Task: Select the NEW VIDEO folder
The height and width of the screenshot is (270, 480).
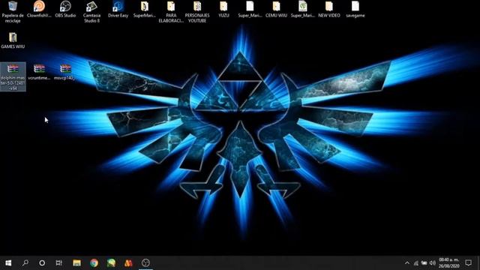Action: click(329, 9)
